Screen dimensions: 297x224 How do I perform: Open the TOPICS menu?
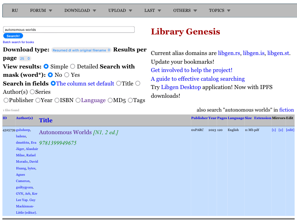pyautogui.click(x=219, y=10)
